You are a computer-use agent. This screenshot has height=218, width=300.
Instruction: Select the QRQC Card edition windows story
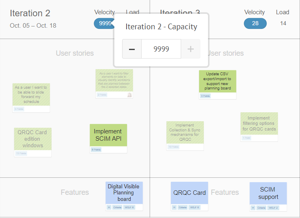(x=33, y=142)
